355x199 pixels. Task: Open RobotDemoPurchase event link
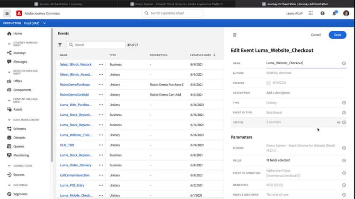[75, 85]
